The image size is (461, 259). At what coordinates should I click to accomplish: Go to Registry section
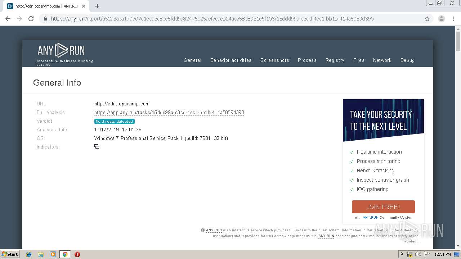pos(335,60)
